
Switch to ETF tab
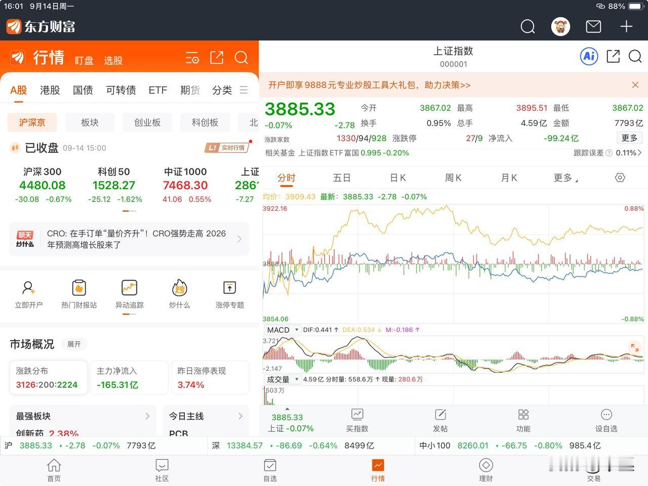pyautogui.click(x=157, y=90)
